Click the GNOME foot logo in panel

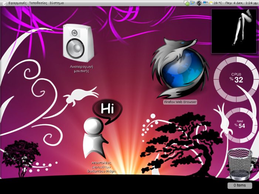coord(4,3)
